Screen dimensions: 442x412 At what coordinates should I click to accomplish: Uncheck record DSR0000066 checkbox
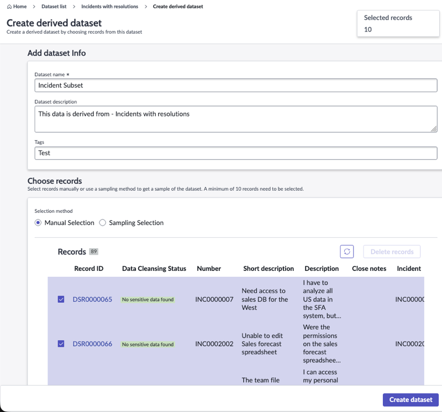61,344
